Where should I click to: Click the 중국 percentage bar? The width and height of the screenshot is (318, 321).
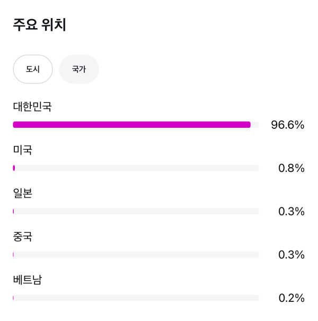click(136, 255)
